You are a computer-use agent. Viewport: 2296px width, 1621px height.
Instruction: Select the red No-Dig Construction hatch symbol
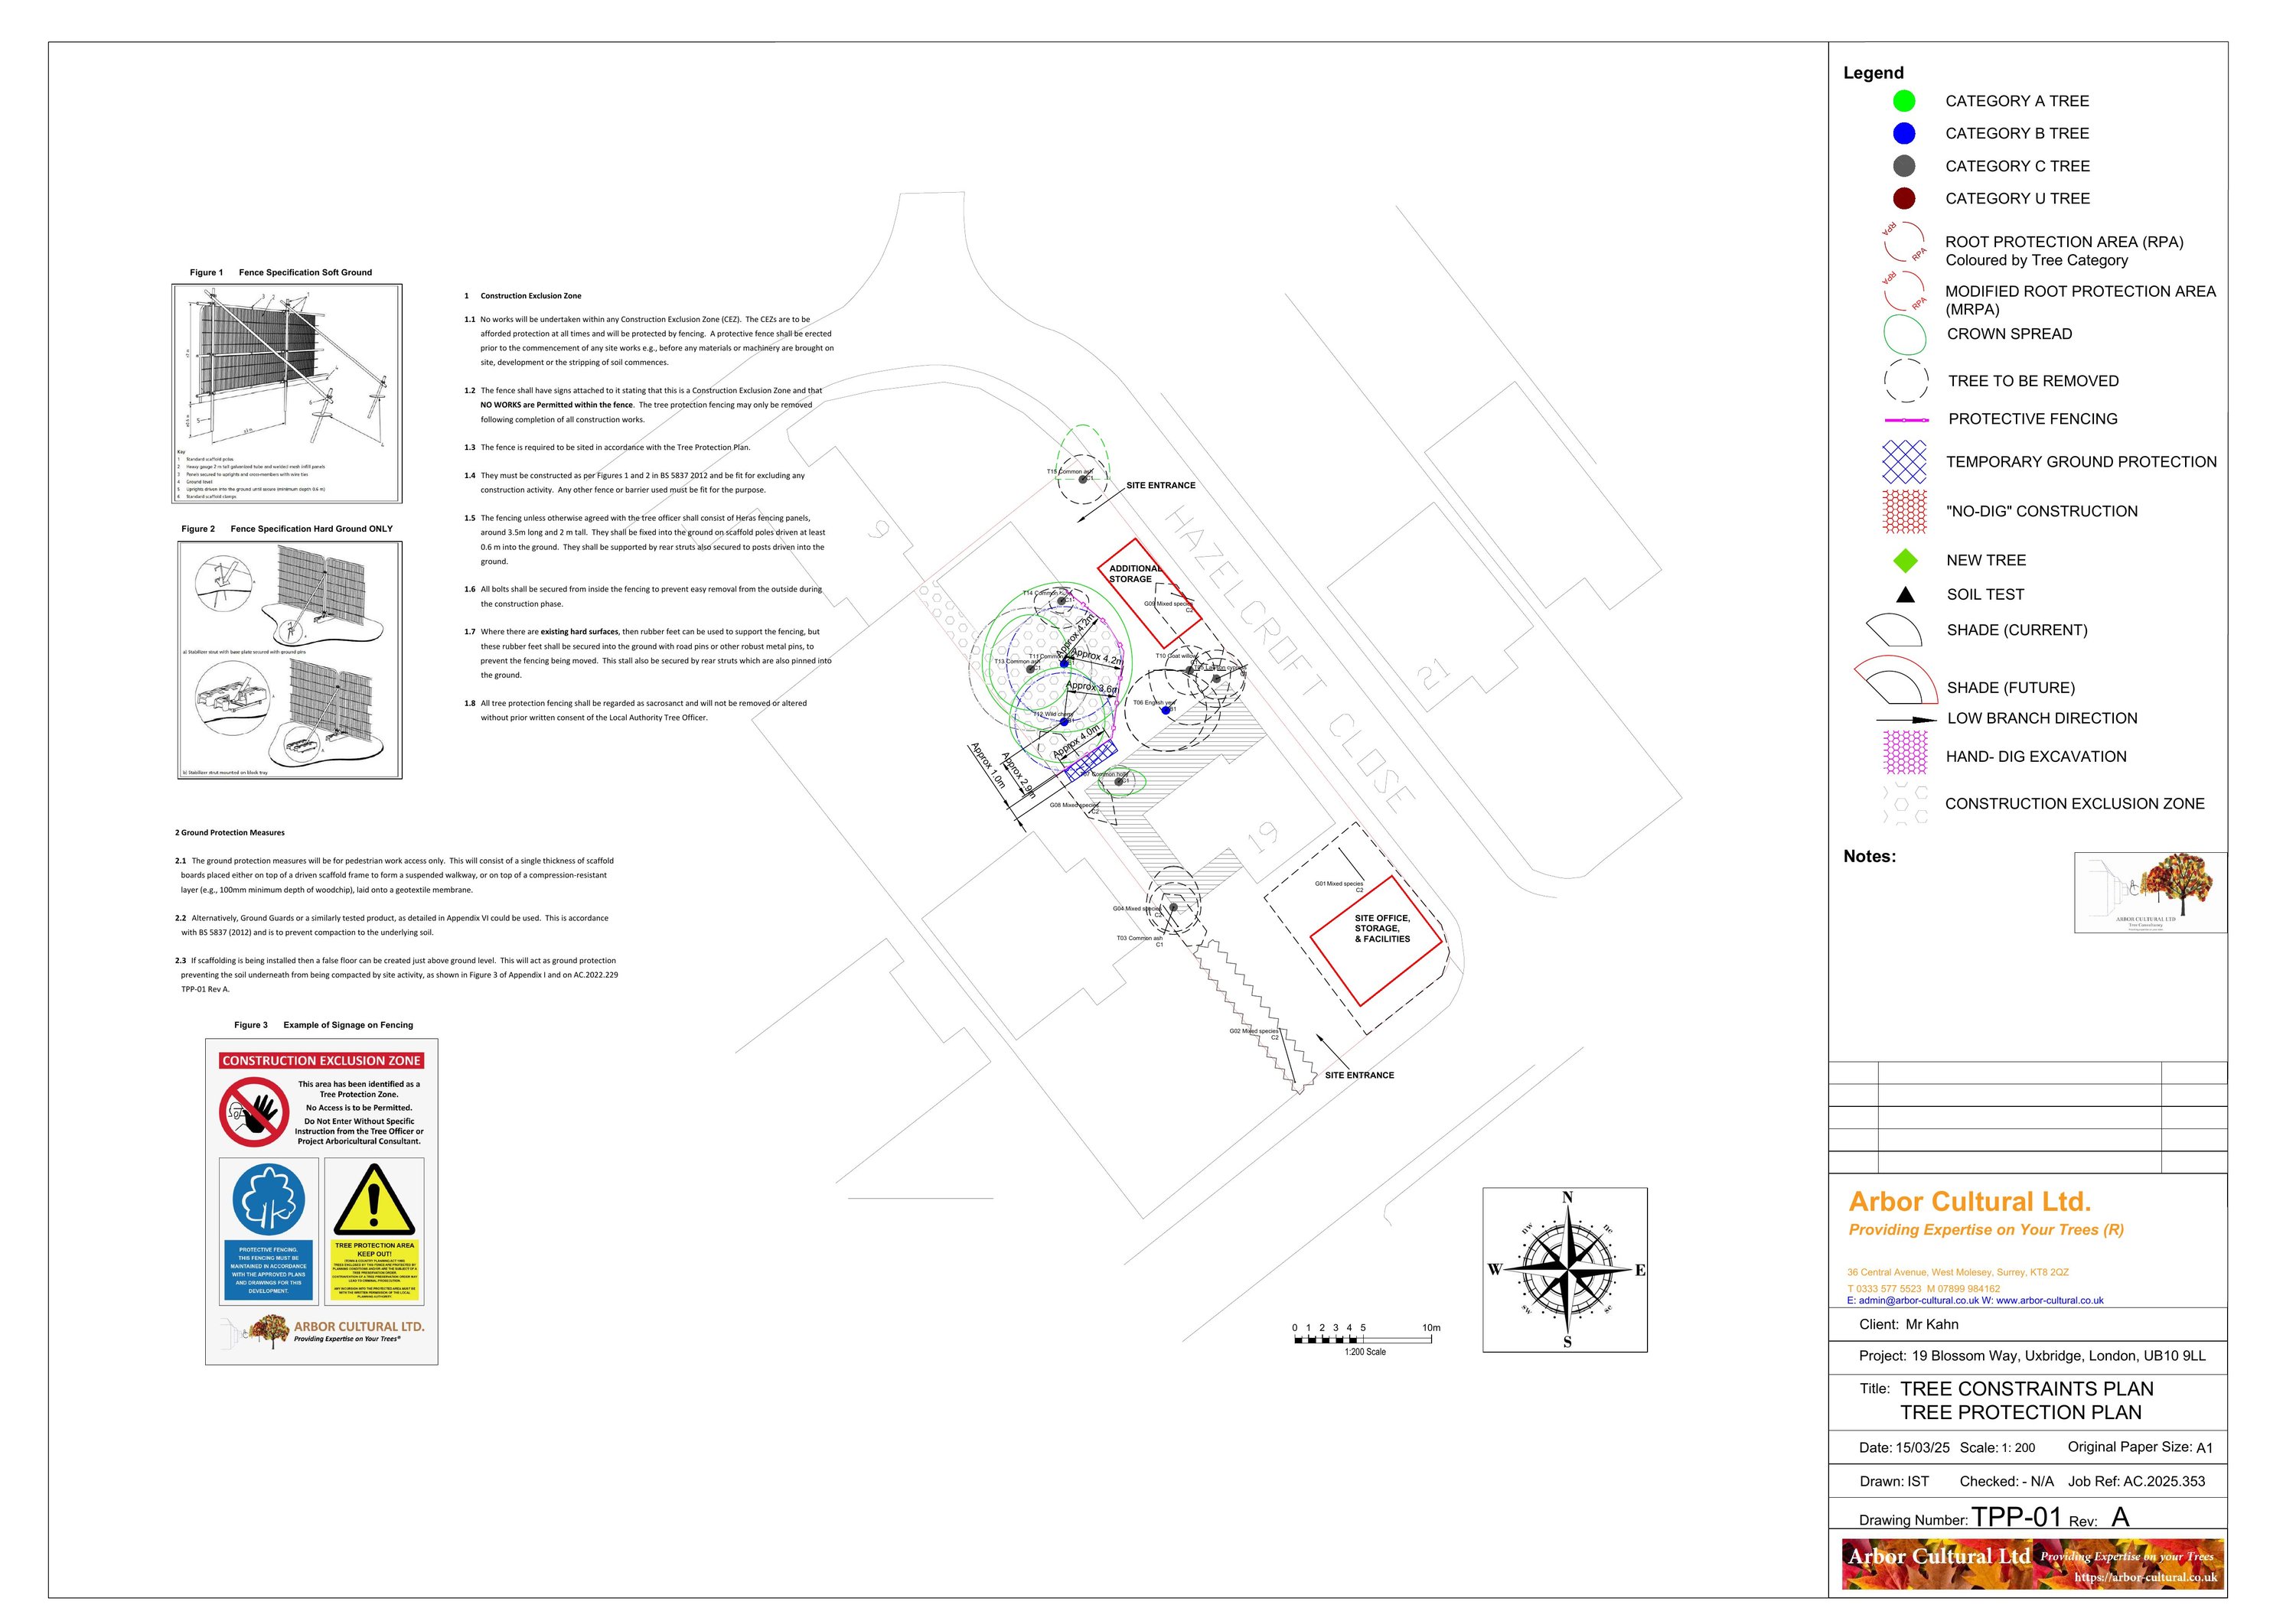point(1904,512)
